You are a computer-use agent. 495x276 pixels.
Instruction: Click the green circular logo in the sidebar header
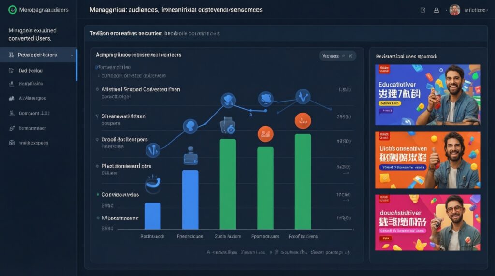pyautogui.click(x=13, y=10)
